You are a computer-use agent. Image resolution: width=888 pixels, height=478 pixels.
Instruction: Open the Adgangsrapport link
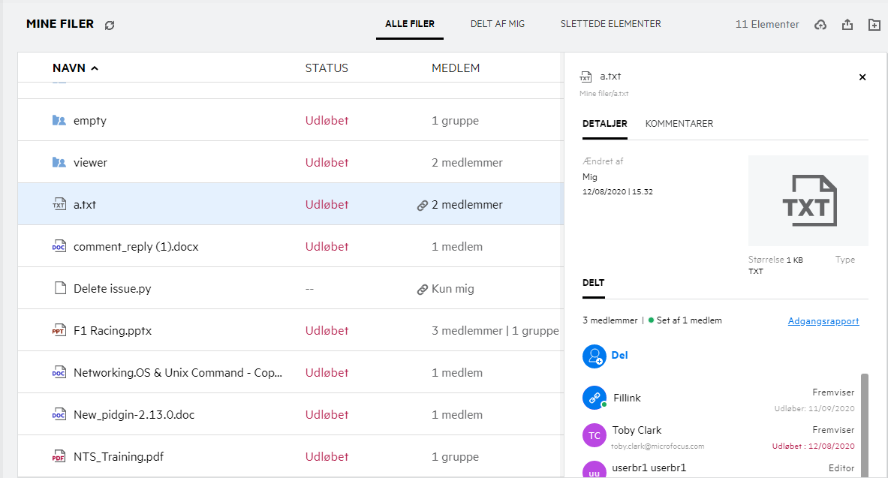(823, 321)
